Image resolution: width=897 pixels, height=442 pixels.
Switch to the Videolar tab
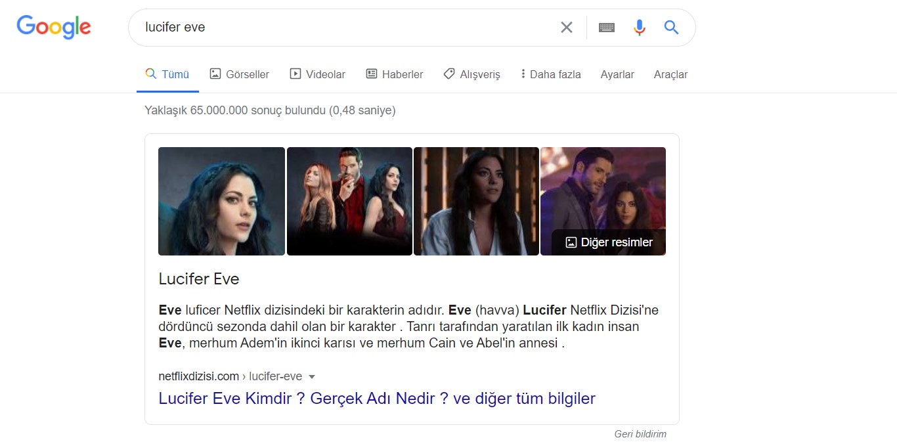(317, 74)
